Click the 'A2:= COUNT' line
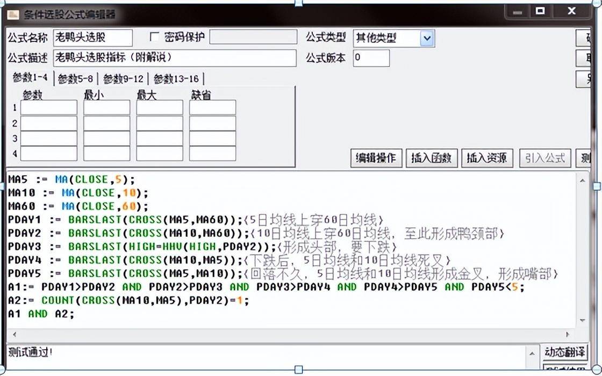This screenshot has height=376, width=602. coord(128,300)
